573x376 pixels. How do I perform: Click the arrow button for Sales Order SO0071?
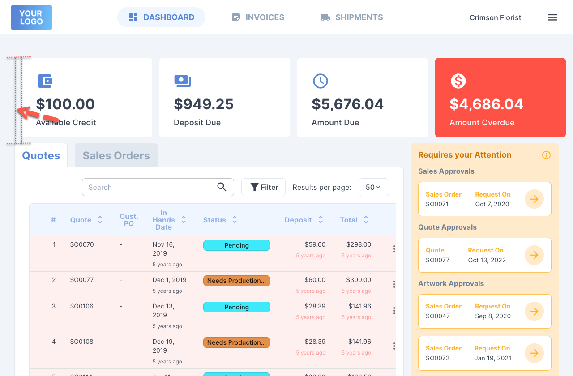pyautogui.click(x=534, y=199)
